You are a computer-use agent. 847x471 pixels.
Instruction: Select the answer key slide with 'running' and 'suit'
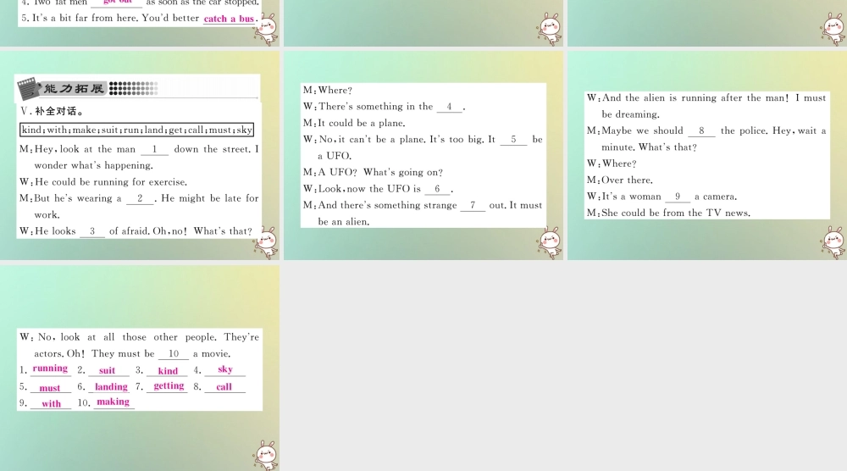point(140,368)
